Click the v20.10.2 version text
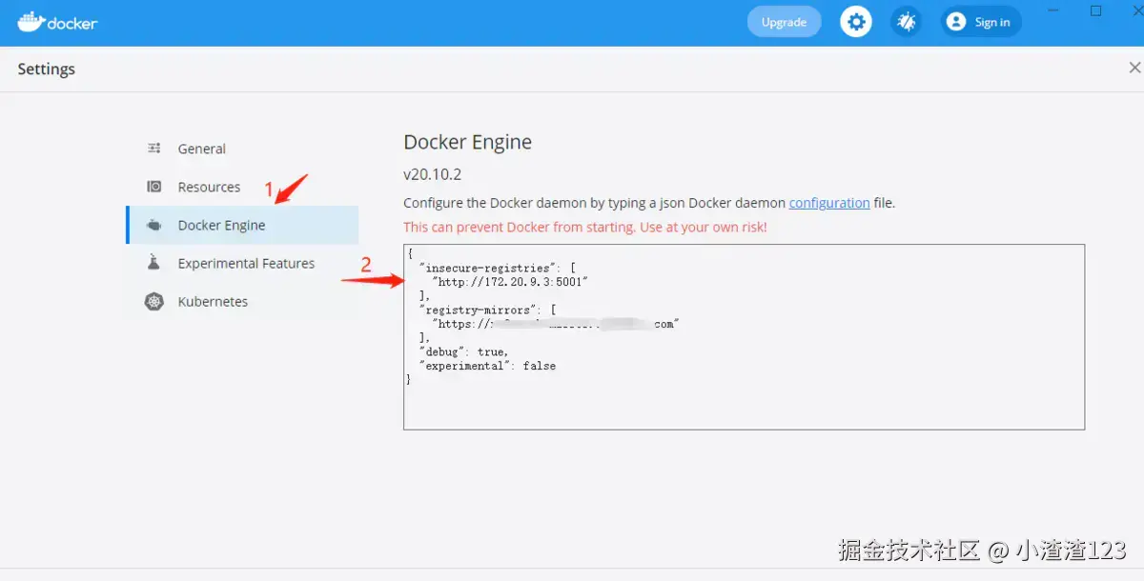 [433, 175]
